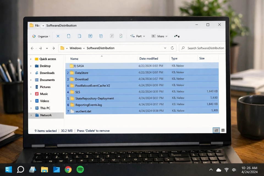This screenshot has width=264, height=176.
Task: Launch Chrome from the taskbar
Action: pos(68,170)
